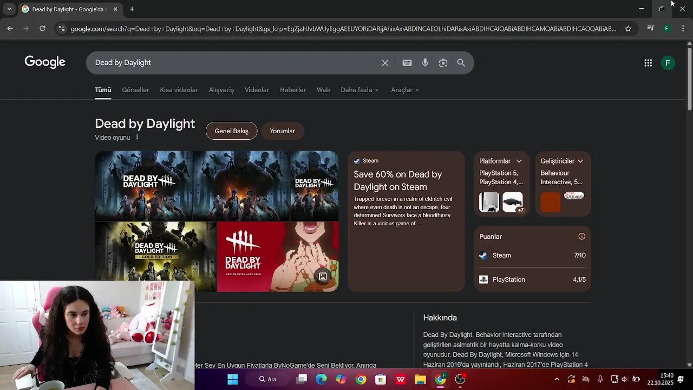This screenshot has height=390, width=693.
Task: Open OBS Studio from the taskbar
Action: pyautogui.click(x=460, y=379)
